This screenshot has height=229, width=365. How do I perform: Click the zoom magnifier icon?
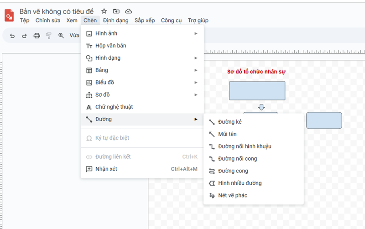(61, 36)
